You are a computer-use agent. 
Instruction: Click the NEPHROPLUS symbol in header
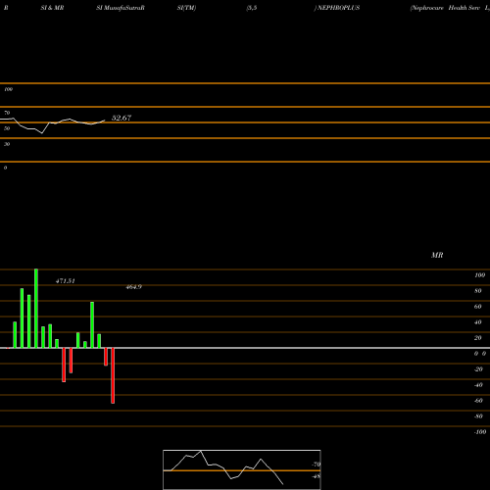[338, 8]
